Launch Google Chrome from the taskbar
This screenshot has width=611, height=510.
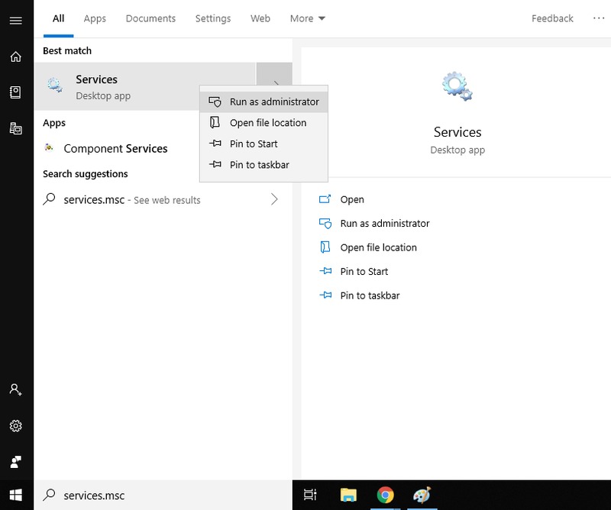[x=385, y=495]
